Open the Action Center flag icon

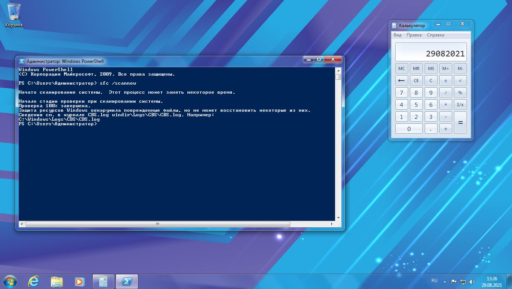[454, 281]
